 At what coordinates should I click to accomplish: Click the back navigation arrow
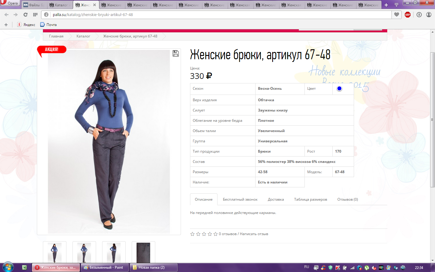[6, 15]
